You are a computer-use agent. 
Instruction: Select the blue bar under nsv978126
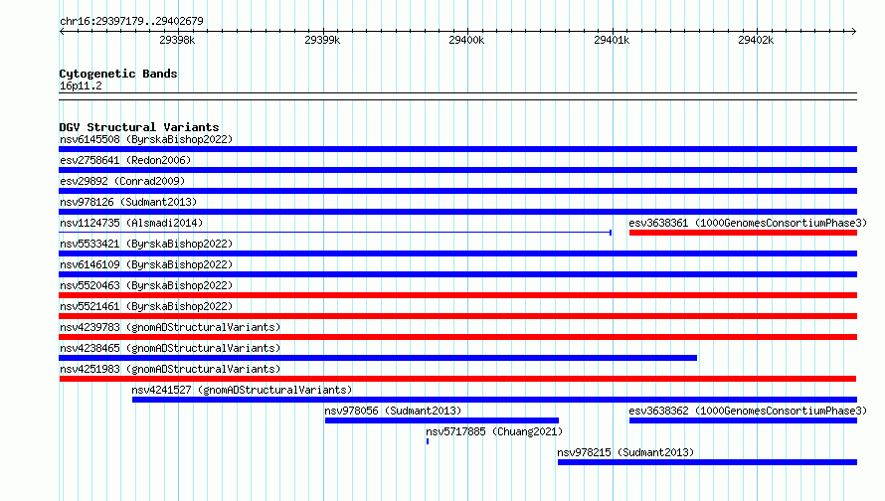point(457,212)
